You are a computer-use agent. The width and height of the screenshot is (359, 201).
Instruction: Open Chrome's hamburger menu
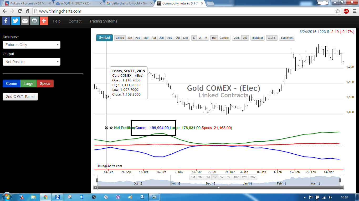click(x=354, y=11)
